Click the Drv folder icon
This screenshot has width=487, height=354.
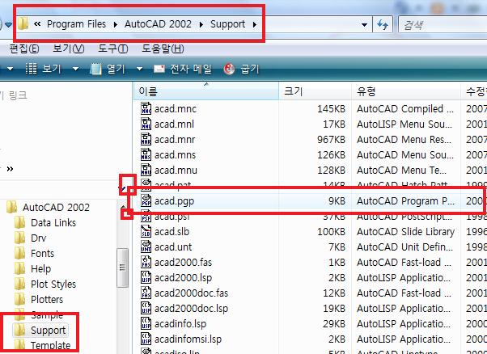[20, 238]
